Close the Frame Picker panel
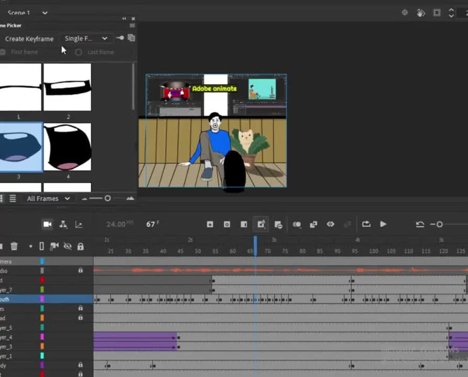The width and height of the screenshot is (468, 377). 133,19
